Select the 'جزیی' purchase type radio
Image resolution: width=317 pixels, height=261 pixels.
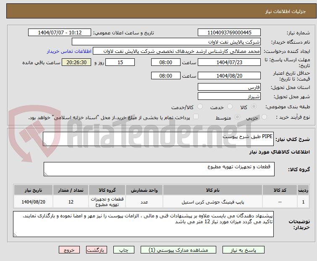264,117
